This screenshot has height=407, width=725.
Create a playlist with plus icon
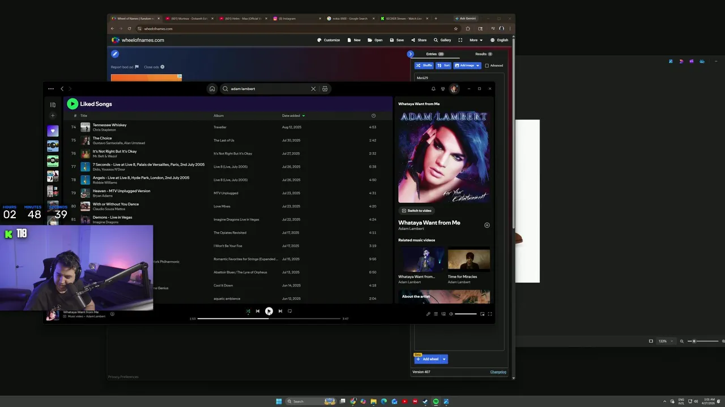coord(53,115)
